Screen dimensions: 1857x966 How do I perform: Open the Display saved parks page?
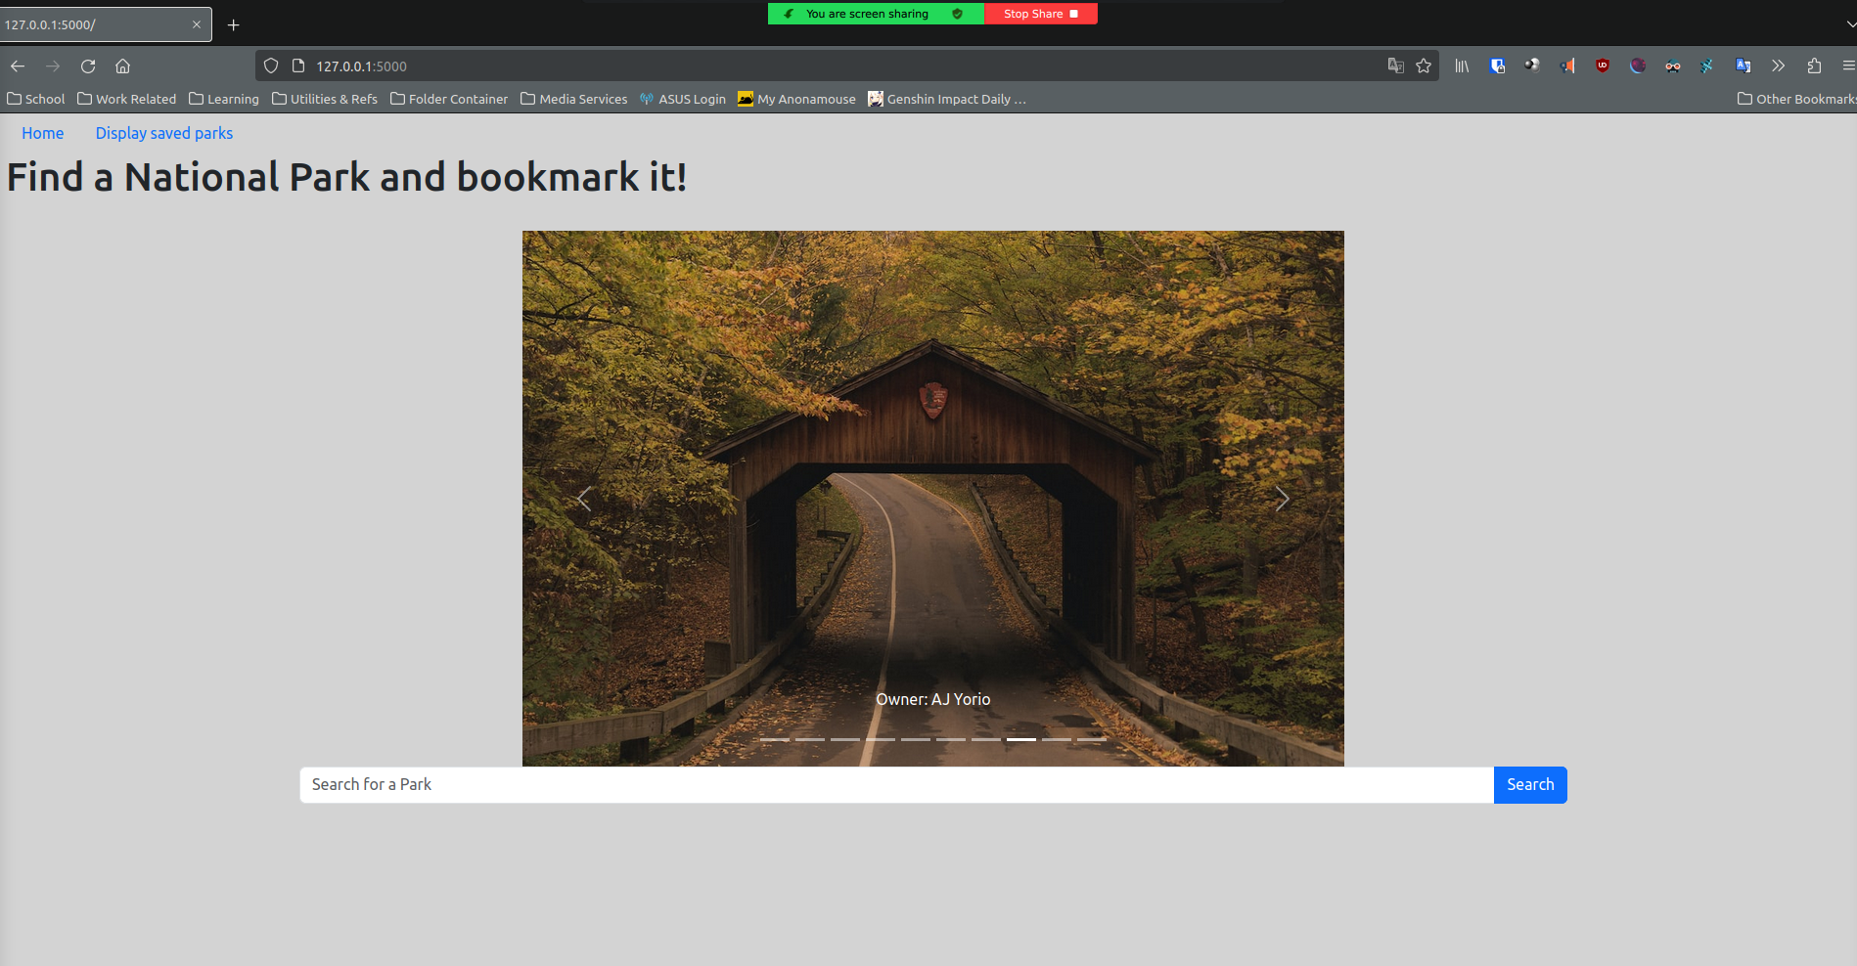click(163, 133)
